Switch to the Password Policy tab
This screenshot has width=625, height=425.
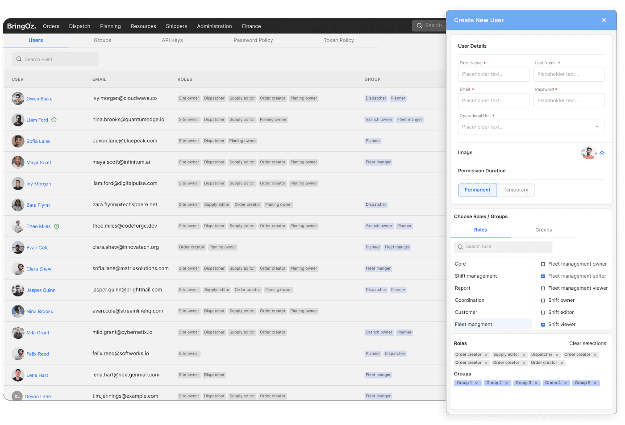point(253,40)
